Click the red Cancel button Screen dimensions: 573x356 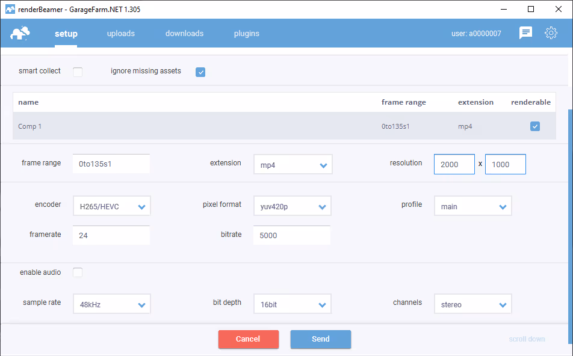(249, 339)
